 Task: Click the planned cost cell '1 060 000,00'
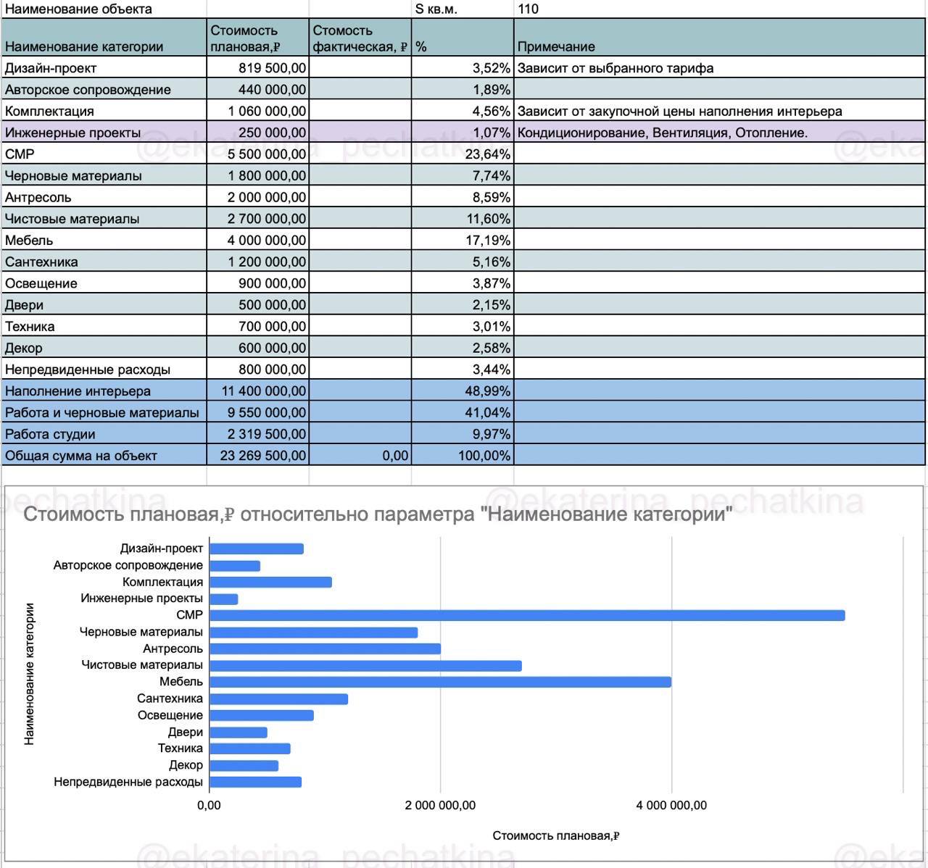point(258,111)
